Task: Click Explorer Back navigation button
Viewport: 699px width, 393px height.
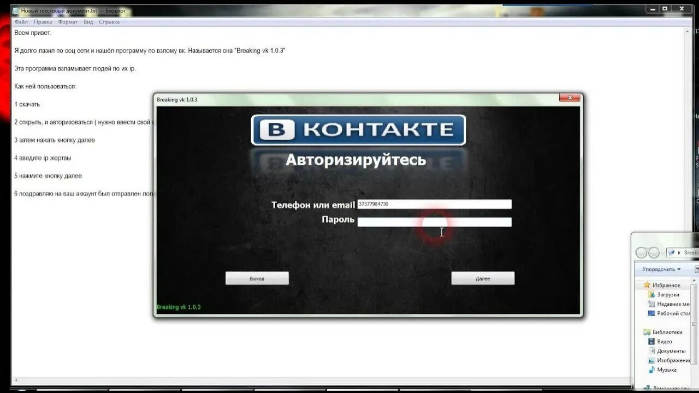Action: 641,253
